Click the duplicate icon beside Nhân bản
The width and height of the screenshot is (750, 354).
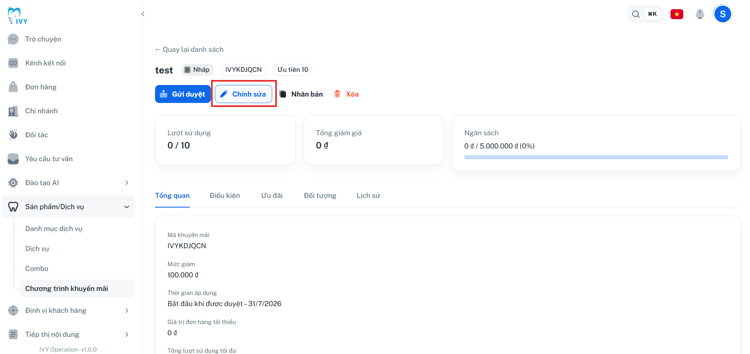point(282,94)
